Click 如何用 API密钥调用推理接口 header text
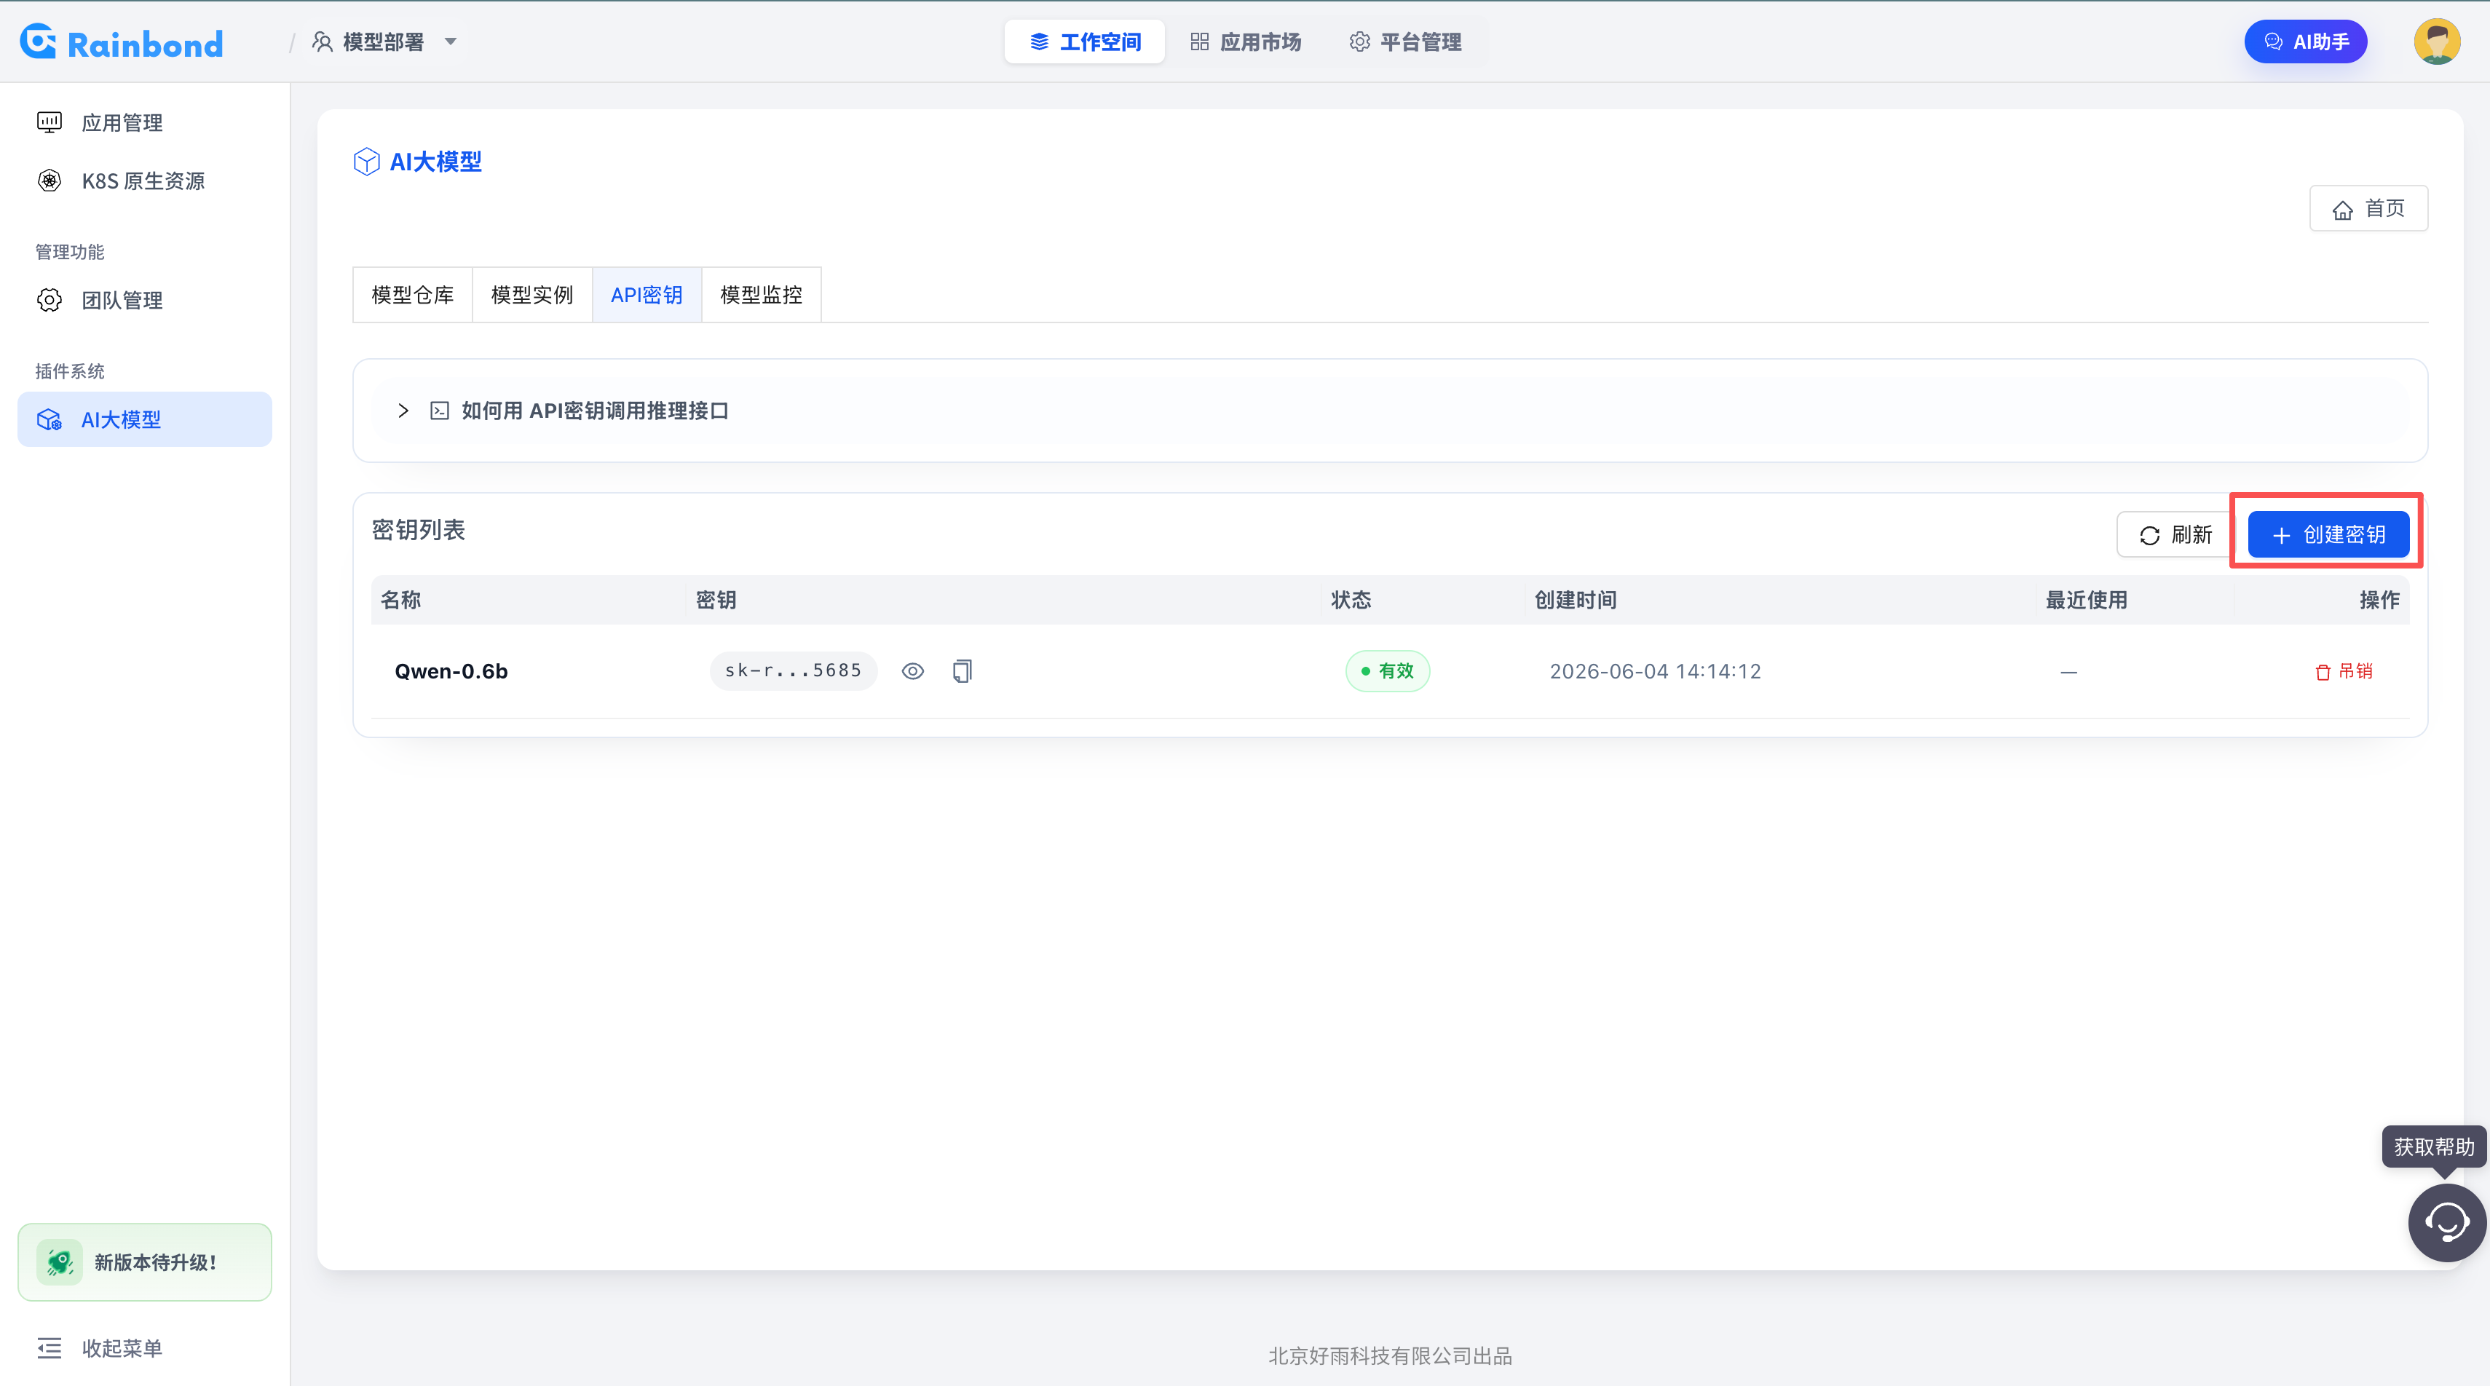Image resolution: width=2490 pixels, height=1386 pixels. tap(596, 411)
